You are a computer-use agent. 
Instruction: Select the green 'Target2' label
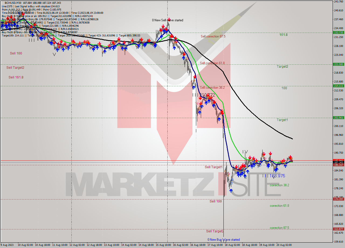tap(282, 66)
